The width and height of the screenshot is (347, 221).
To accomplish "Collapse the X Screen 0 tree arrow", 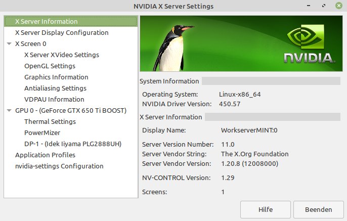I will pos(9,44).
